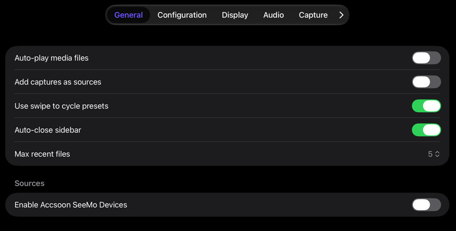
Task: Enable Auto-play media files switch
Action: coord(426,58)
